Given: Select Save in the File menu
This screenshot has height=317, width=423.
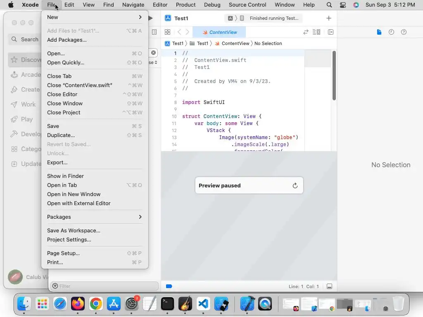Looking at the screenshot, I should click(x=95, y=126).
